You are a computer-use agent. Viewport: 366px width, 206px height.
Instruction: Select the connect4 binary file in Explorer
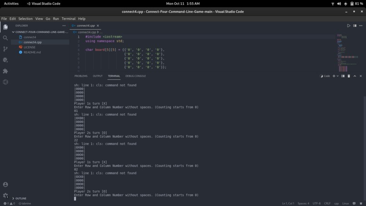coord(40,37)
